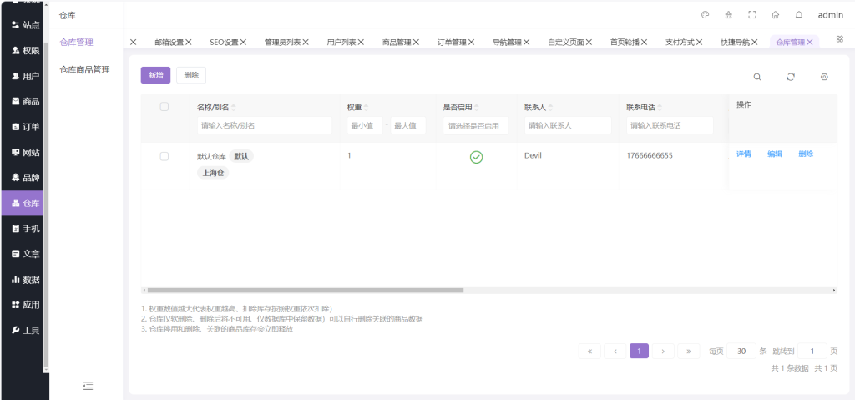Open 站点 in the left sidebar

pos(26,24)
